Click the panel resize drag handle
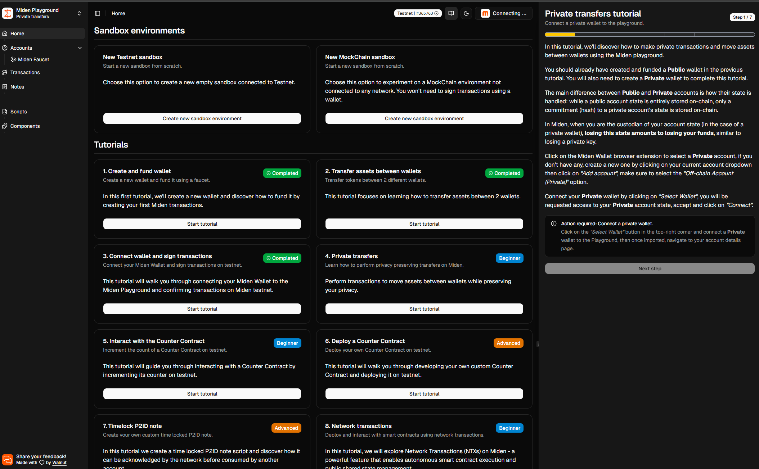 [538, 344]
